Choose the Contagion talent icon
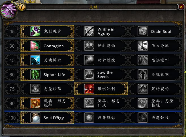The height and width of the screenshot is (137, 186). 35,46
